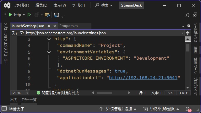Open the notifications bell icon

[187, 109]
